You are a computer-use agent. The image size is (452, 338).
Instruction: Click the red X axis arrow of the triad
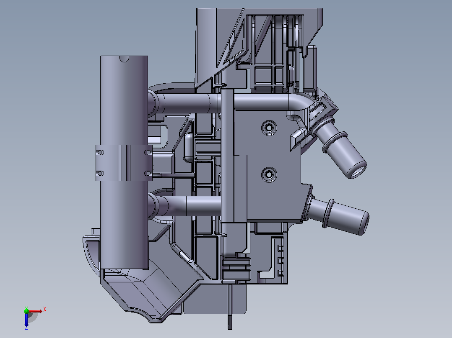35,311
